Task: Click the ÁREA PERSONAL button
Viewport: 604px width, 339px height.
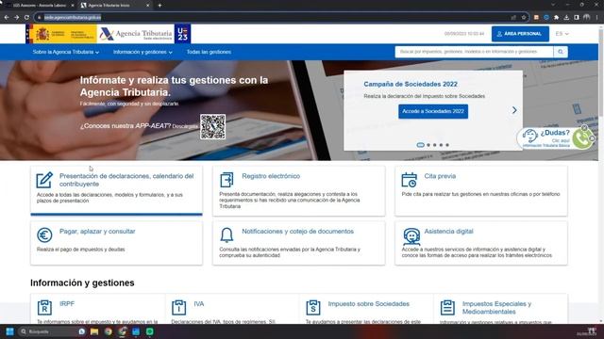Action: [520, 34]
